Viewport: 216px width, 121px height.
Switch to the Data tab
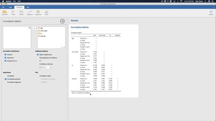pos(10,7)
